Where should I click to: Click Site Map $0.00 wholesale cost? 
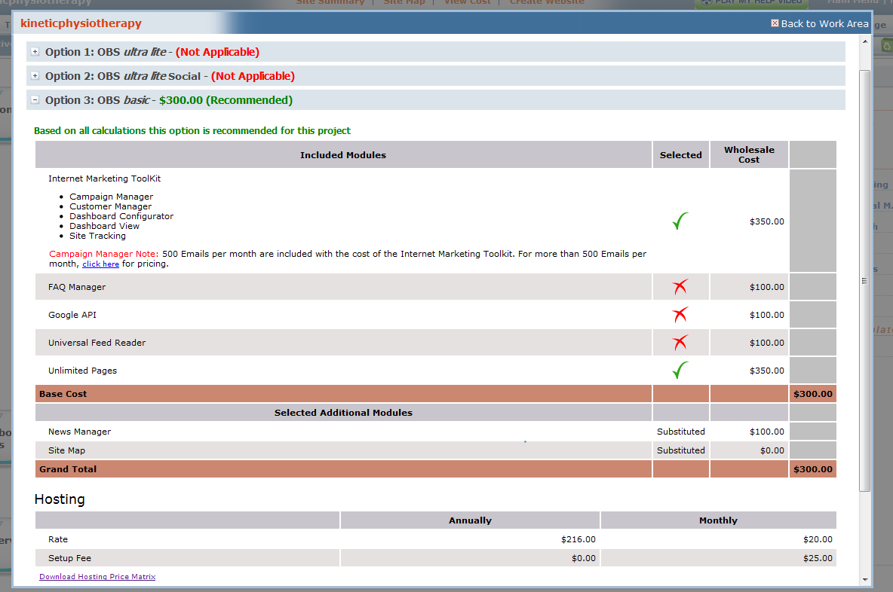(772, 450)
